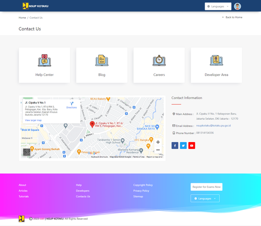The width and height of the screenshot is (261, 226).
Task: Click the Blog card label
Action: pyautogui.click(x=102, y=75)
